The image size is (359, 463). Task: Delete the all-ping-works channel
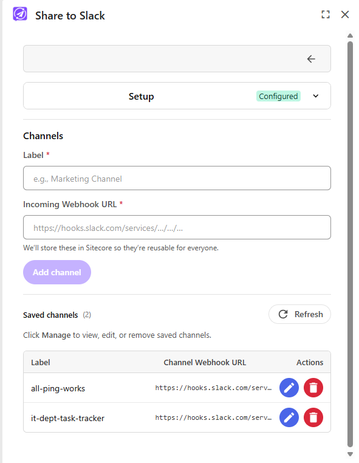tap(313, 388)
